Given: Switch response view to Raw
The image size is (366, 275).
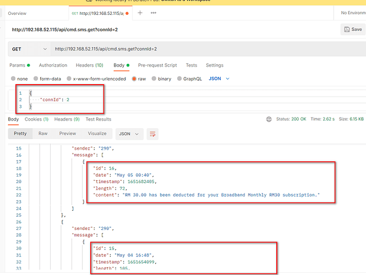Looking at the screenshot, I should point(42,134).
